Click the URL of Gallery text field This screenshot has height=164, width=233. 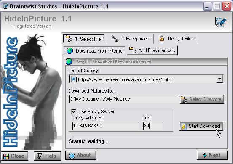pyautogui.click(x=146, y=79)
